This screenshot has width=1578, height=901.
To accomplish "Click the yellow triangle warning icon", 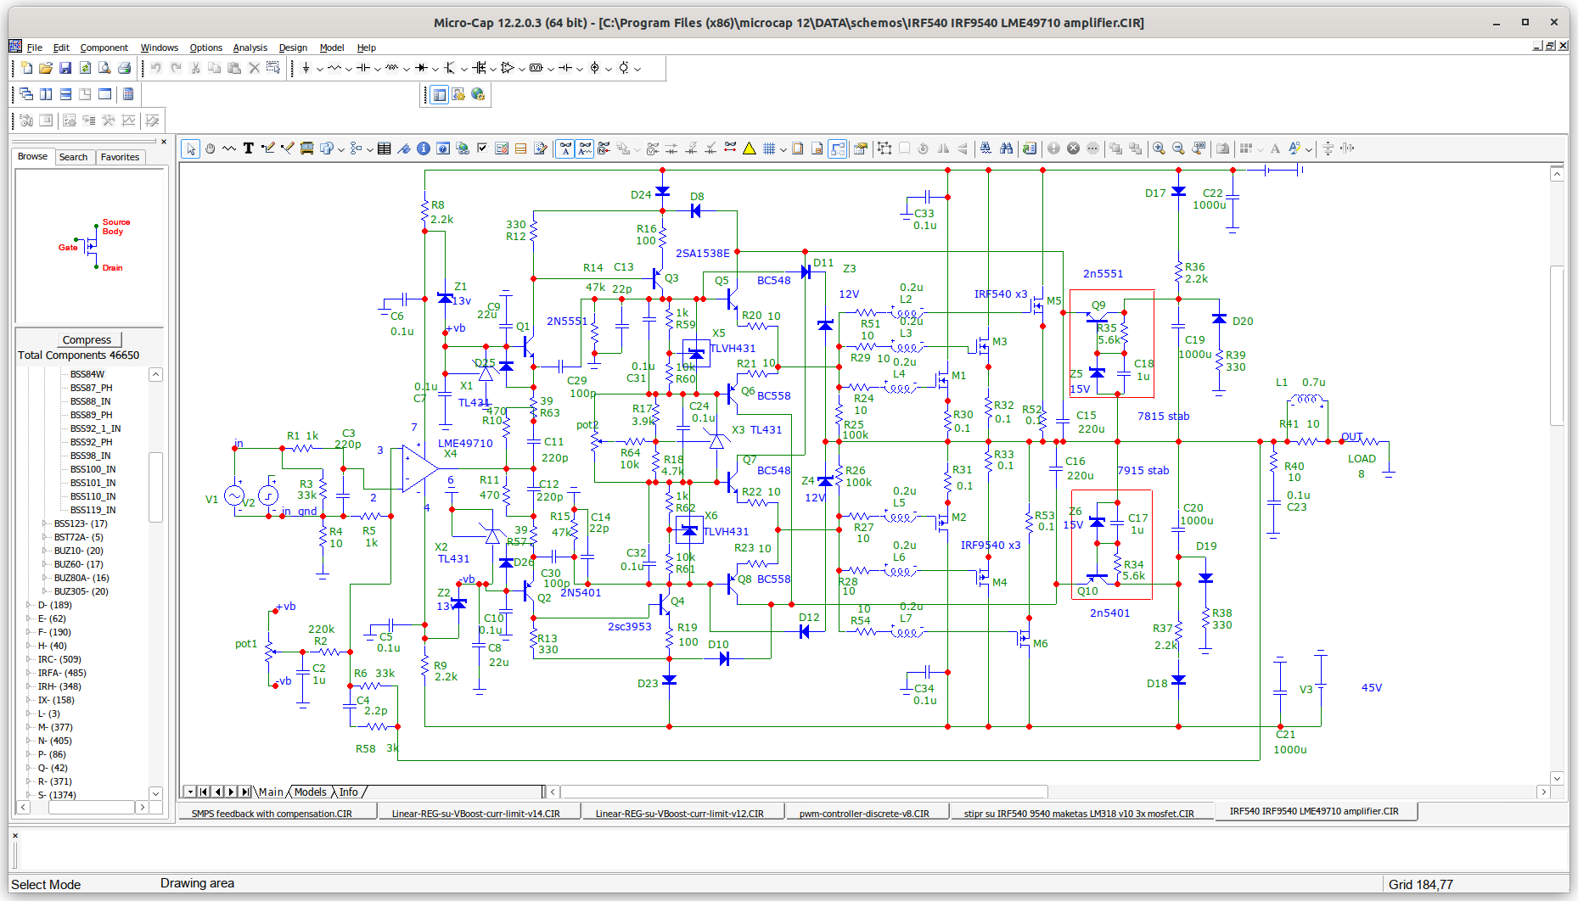I will (x=750, y=148).
